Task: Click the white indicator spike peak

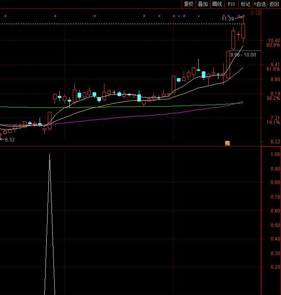Action: point(49,154)
